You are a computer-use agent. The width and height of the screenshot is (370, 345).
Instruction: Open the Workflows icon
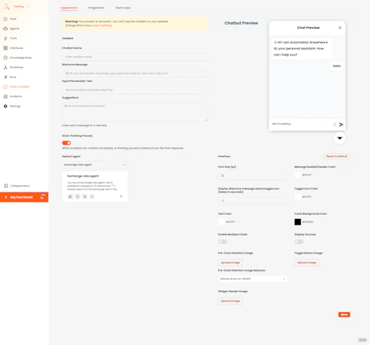[5, 67]
